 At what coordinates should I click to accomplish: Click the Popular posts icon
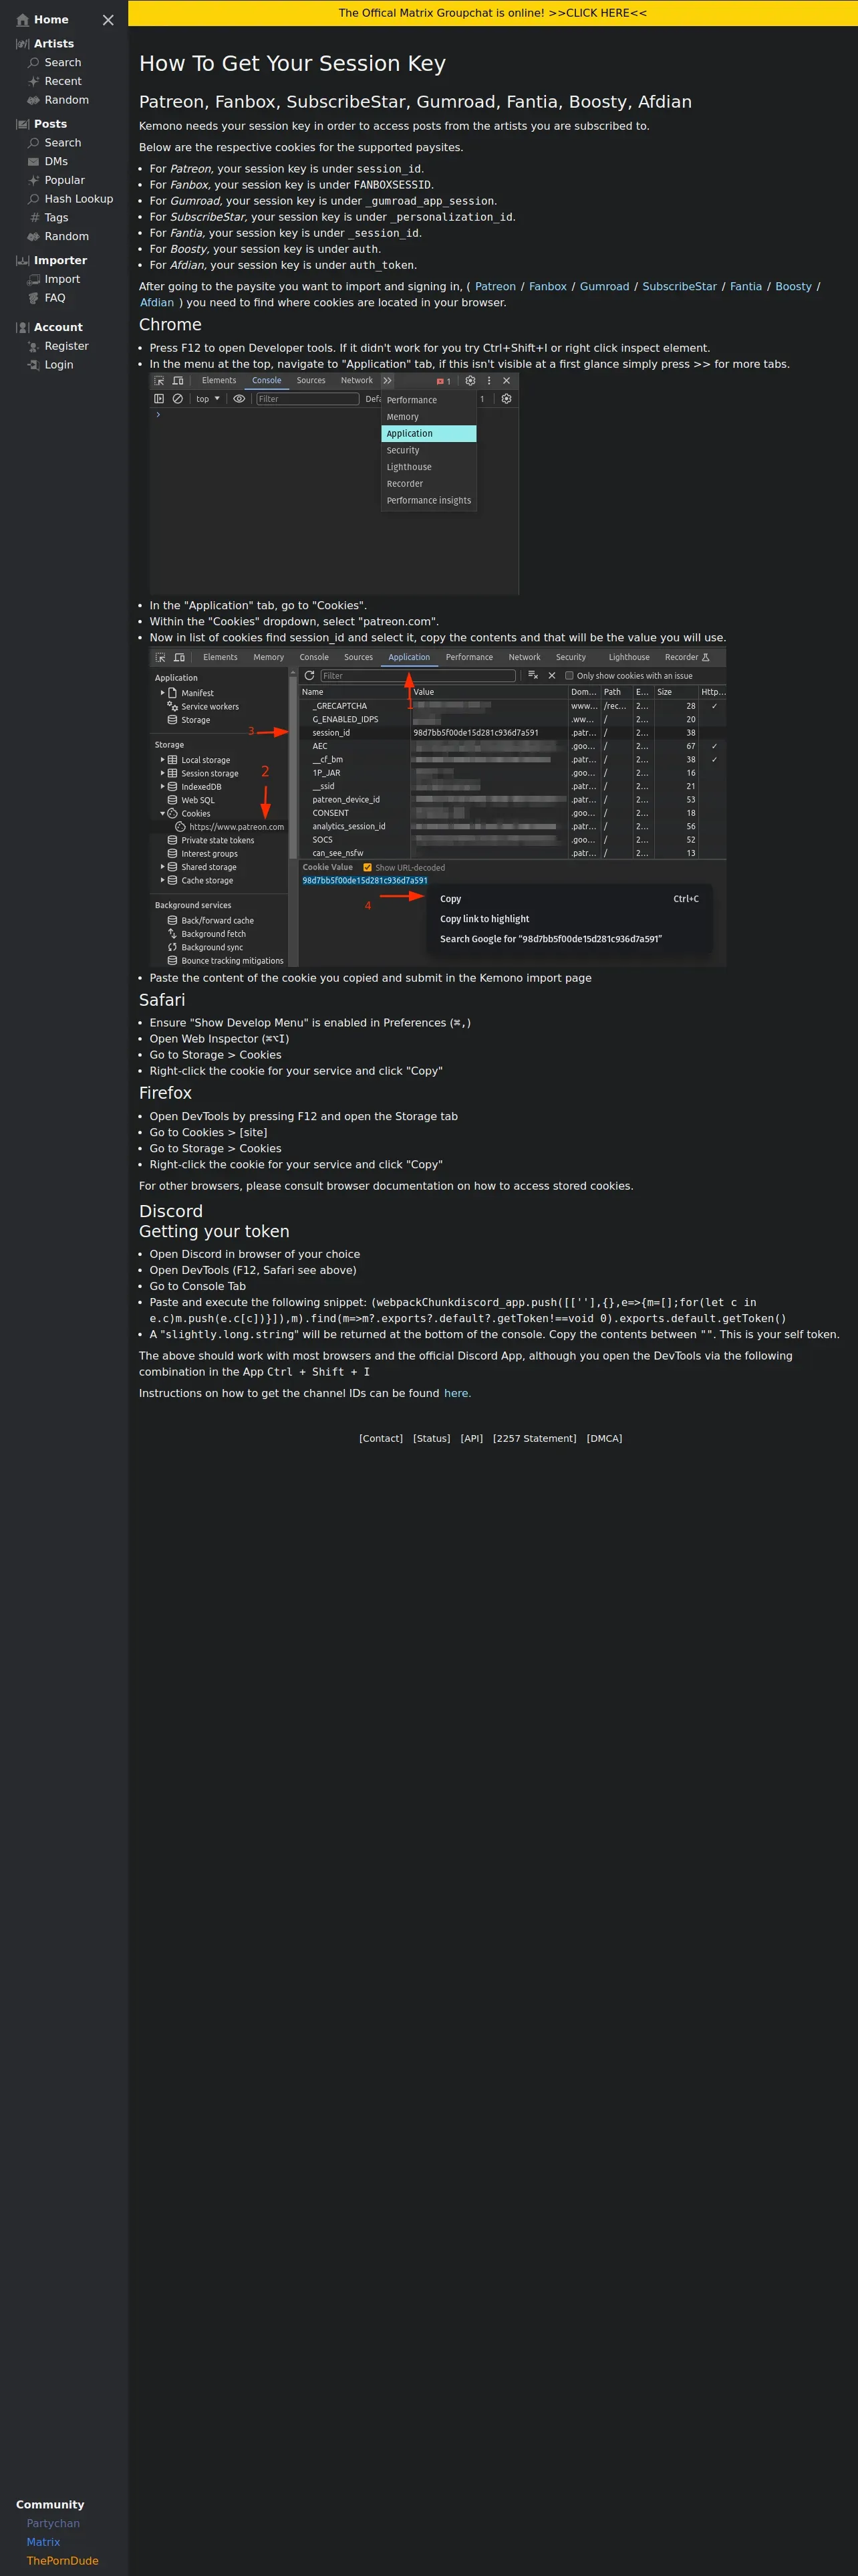[34, 180]
